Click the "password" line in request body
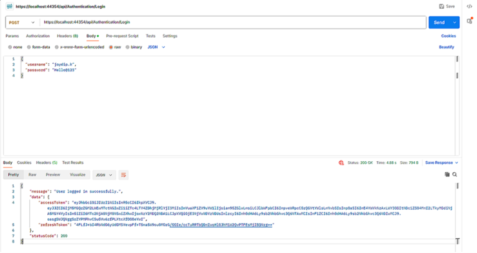The image size is (477, 253). click(51, 70)
